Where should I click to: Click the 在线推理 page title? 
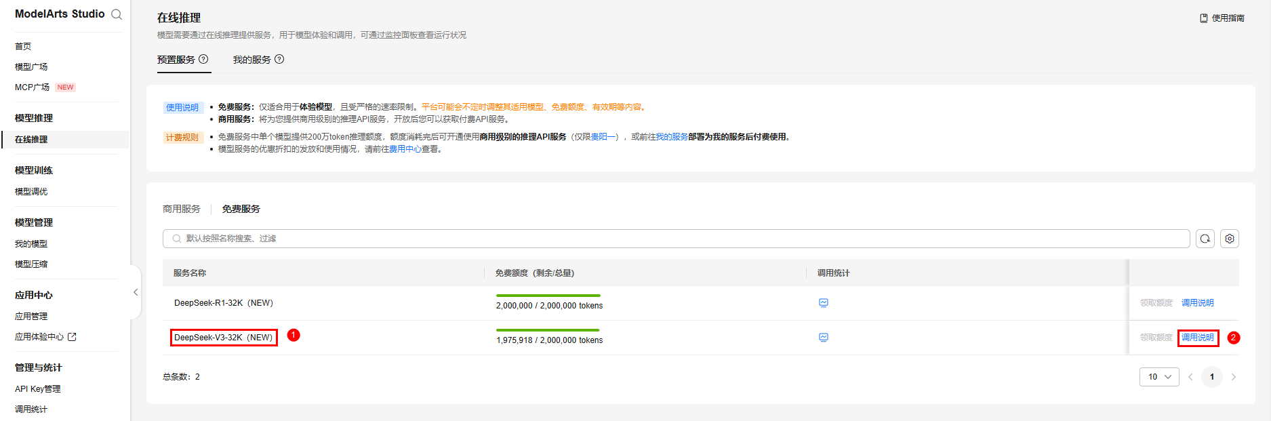point(179,18)
